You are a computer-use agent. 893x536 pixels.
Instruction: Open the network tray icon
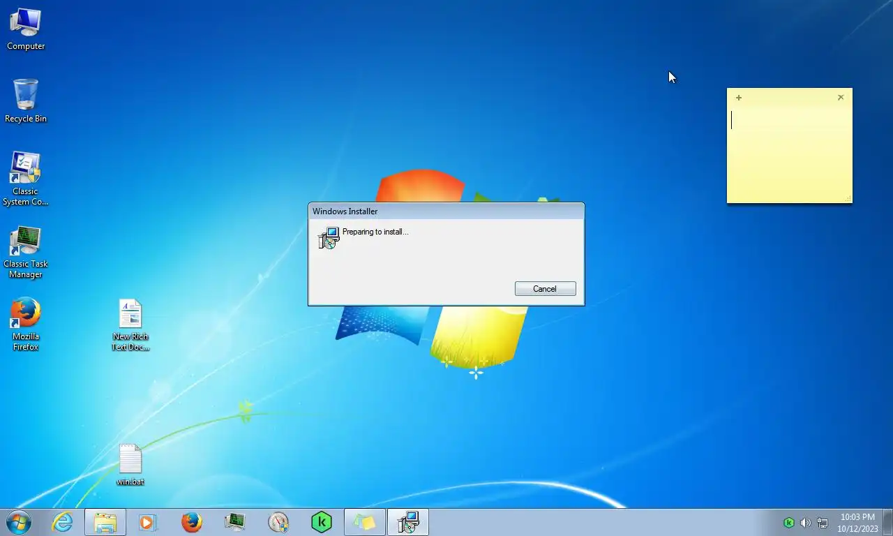click(823, 523)
